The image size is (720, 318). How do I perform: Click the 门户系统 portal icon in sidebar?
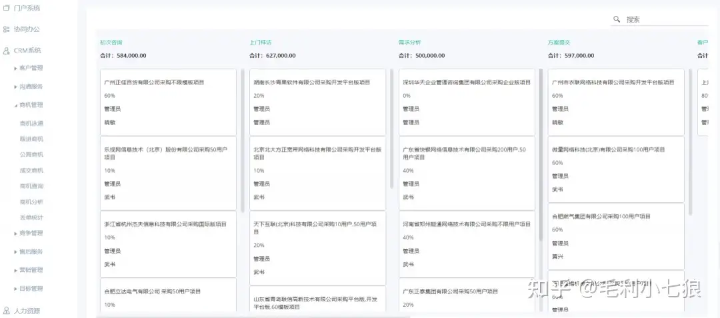pos(7,8)
